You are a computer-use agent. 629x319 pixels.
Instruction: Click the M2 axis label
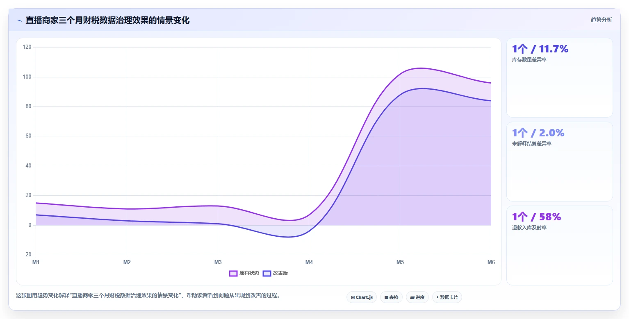[127, 262]
